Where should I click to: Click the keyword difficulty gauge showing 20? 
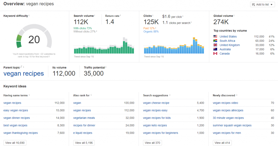coord(34,37)
